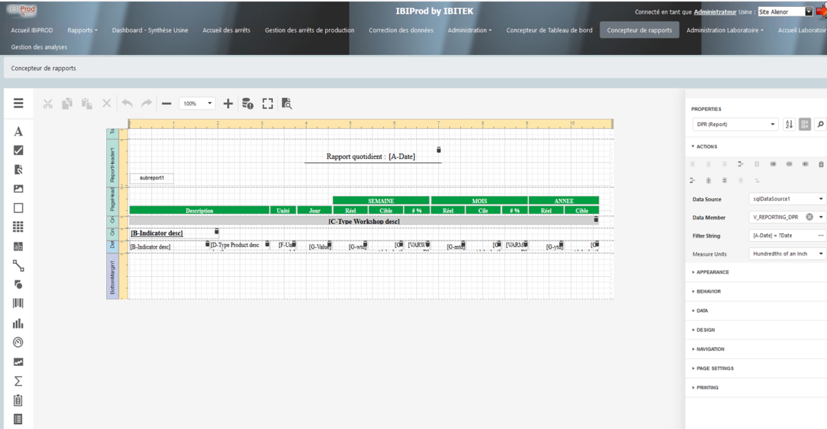Toggle the toolbox hamburger menu
827x429 pixels.
pos(18,103)
